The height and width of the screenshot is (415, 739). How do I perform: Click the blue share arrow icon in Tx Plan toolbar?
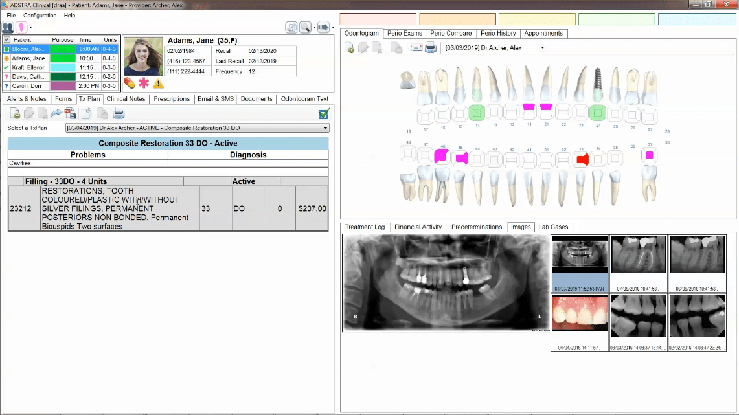(x=56, y=113)
